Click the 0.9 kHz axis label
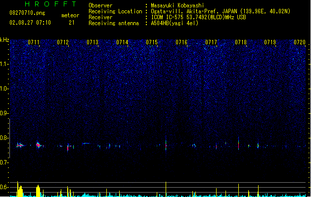Viewport: 311px width, 197px height. point(4,113)
